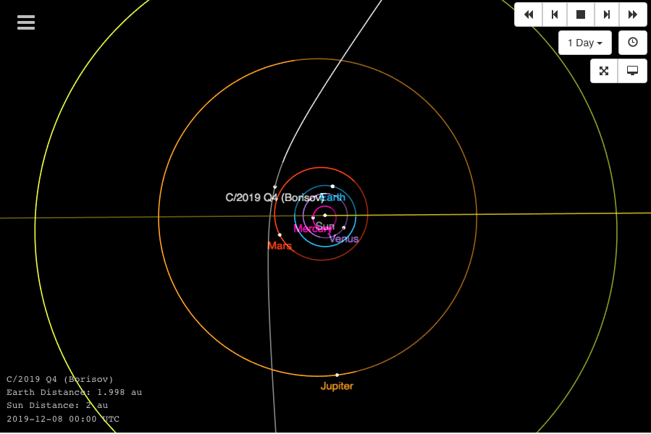Step forward one time increment
This screenshot has height=434, width=651.
click(607, 14)
